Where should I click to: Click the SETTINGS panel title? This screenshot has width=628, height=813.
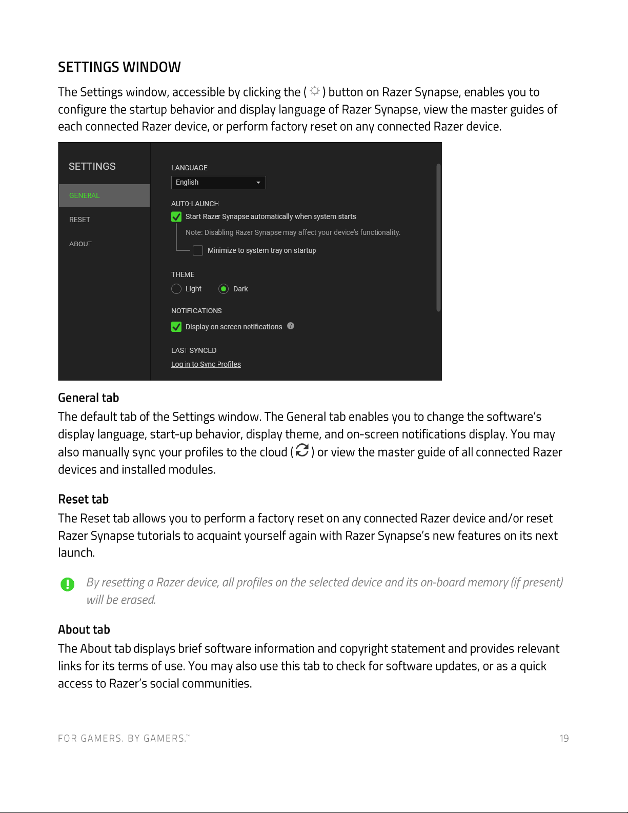(92, 166)
